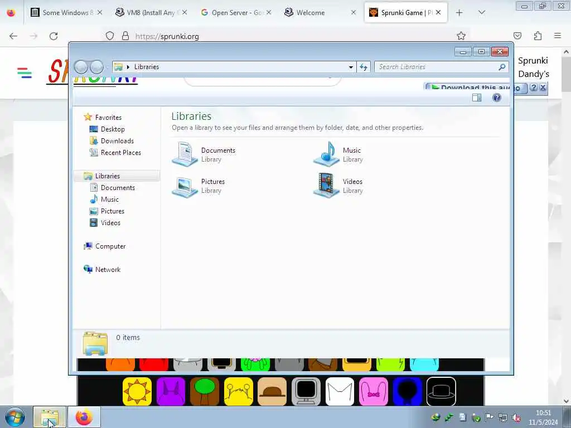Switch to VM8 Install Any tab
The image size is (571, 428).
pyautogui.click(x=151, y=12)
